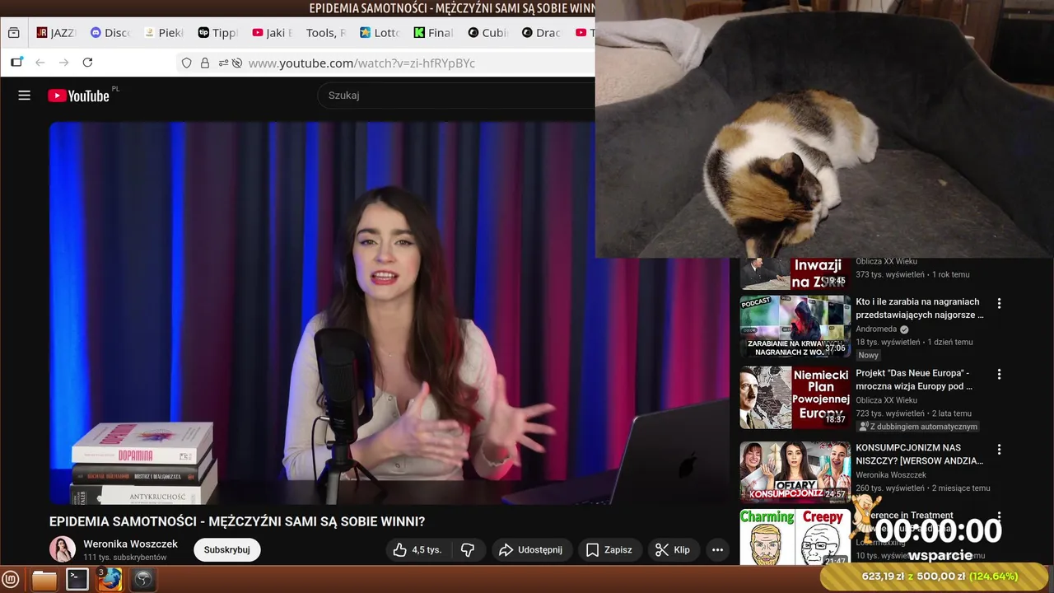The width and height of the screenshot is (1054, 593).
Task: Click the YouTube logo to go home
Action: [x=78, y=96]
